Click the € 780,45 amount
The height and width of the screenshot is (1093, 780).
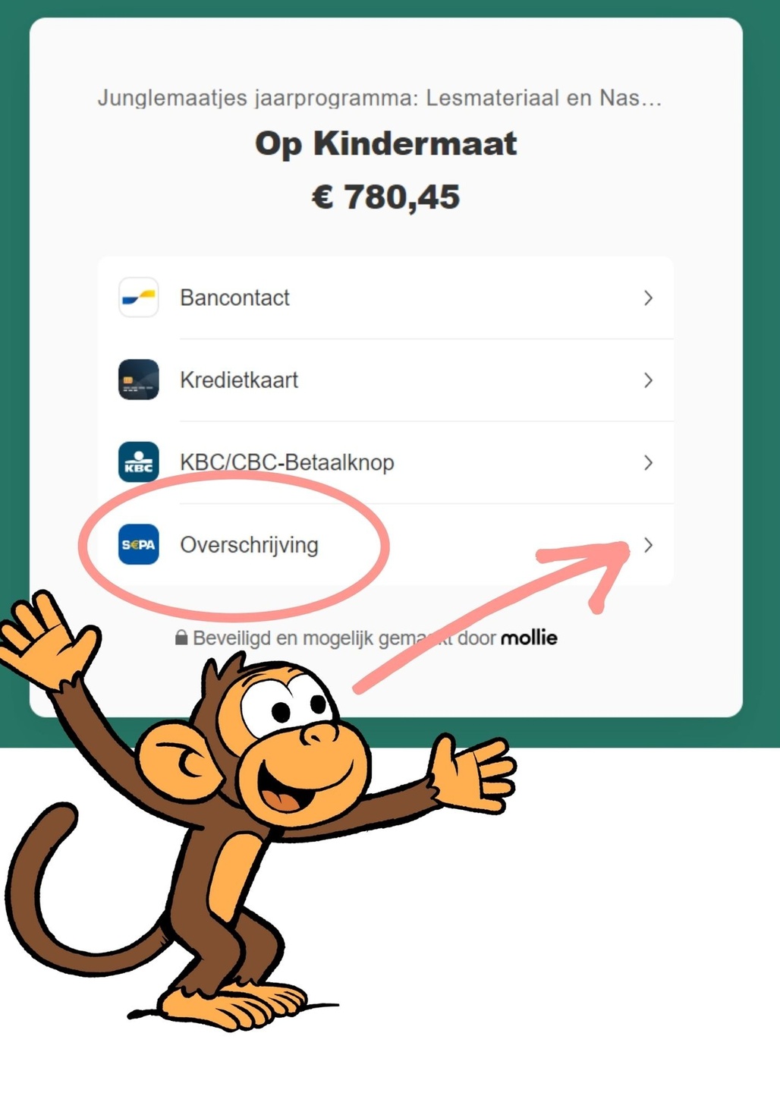(x=386, y=197)
